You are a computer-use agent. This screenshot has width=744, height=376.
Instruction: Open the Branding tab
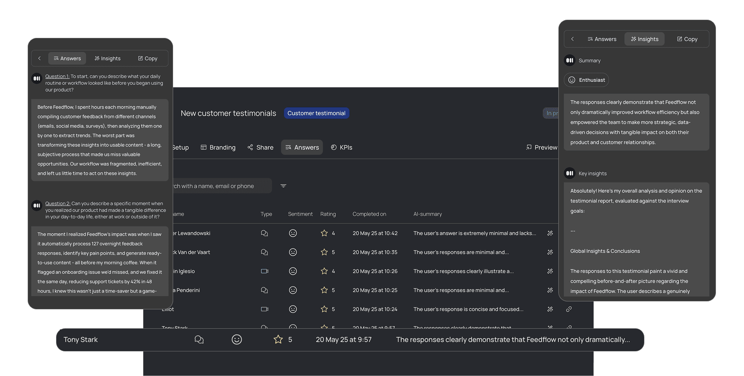pyautogui.click(x=218, y=147)
